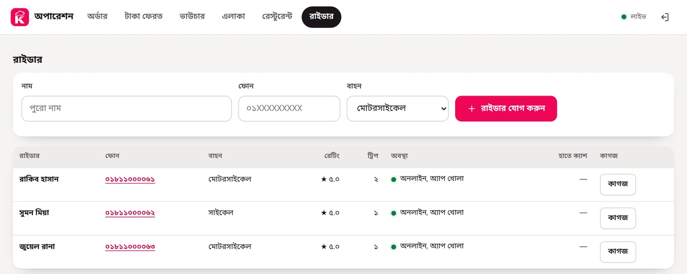Click কাগজ button for জুয়েল রানা
The width and height of the screenshot is (687, 274).
618,252
